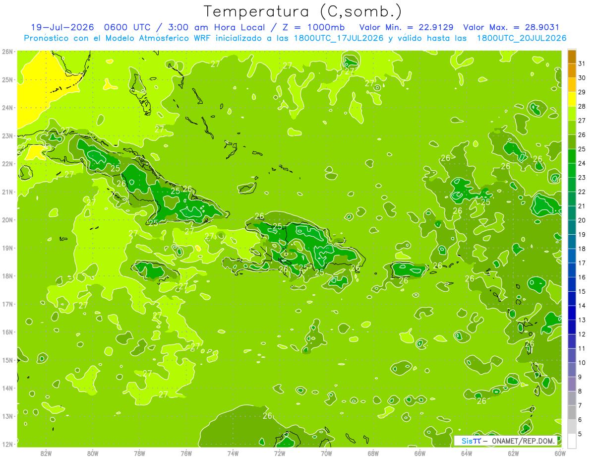Click the '22' colorbar scale label

(x=582, y=192)
